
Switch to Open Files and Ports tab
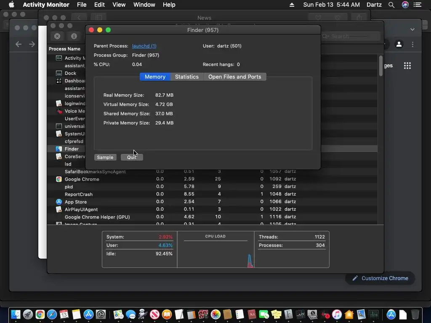[234, 77]
